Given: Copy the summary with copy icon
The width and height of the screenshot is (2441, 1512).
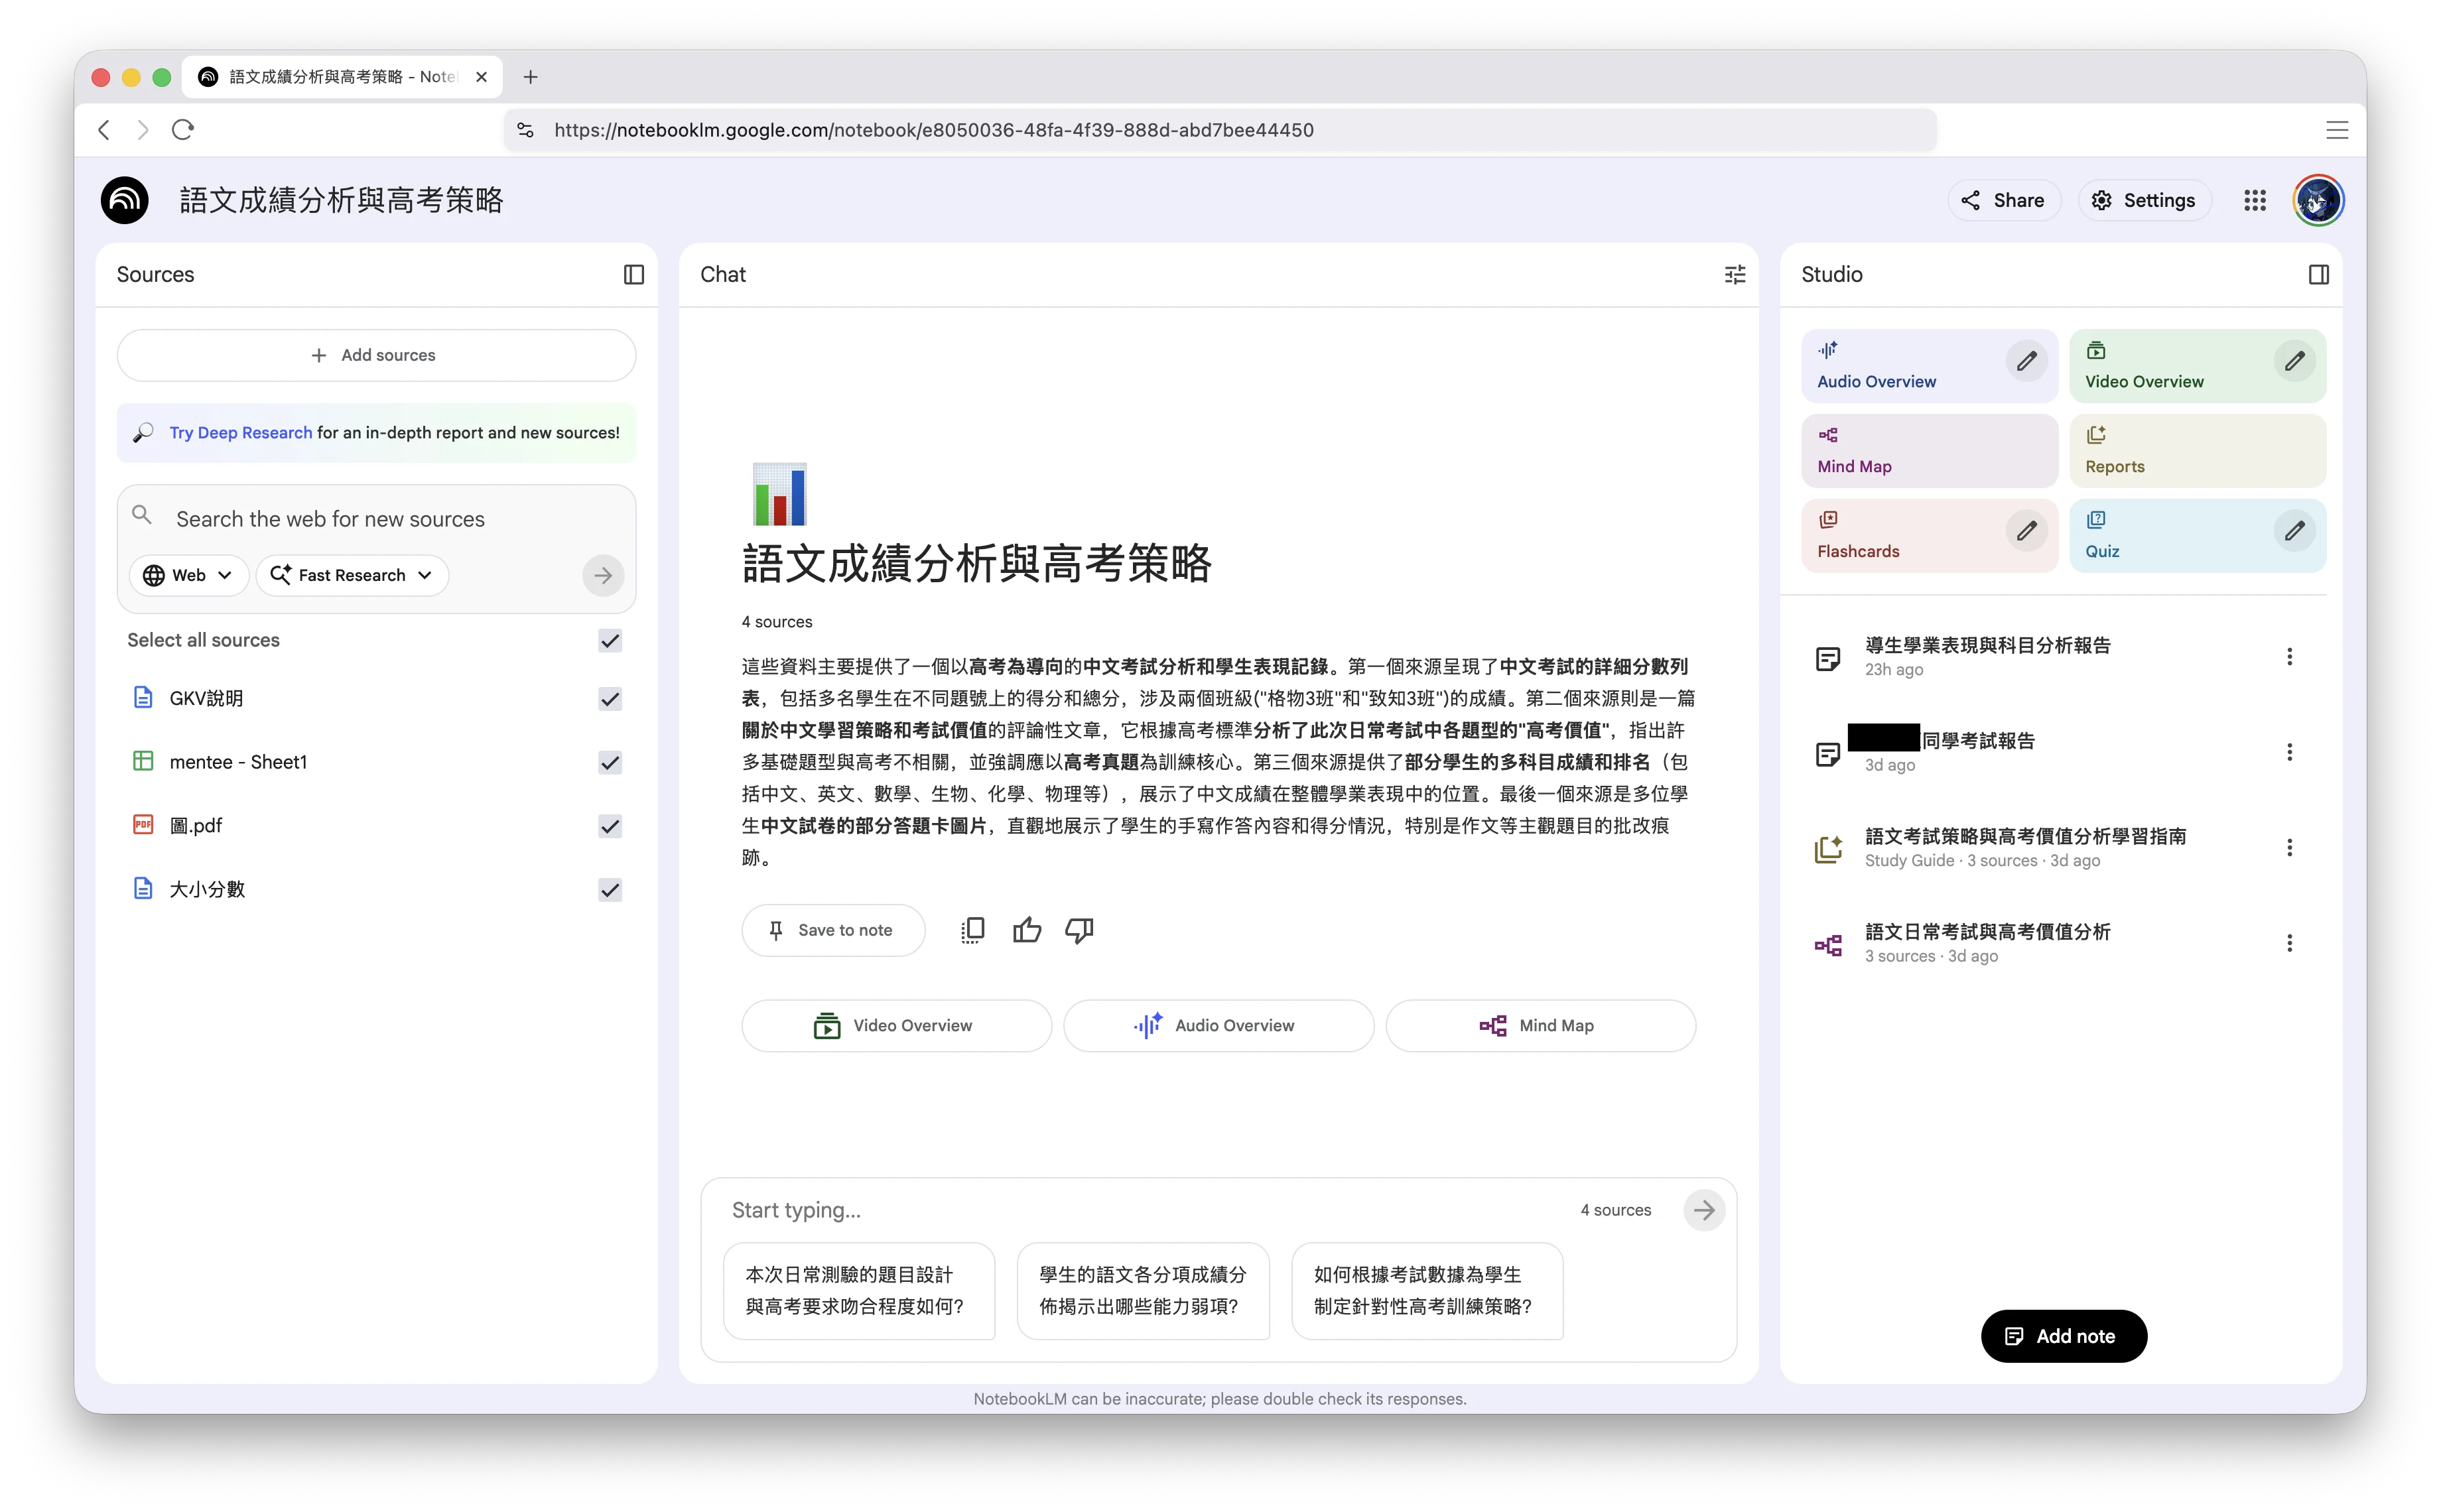Looking at the screenshot, I should tap(972, 930).
